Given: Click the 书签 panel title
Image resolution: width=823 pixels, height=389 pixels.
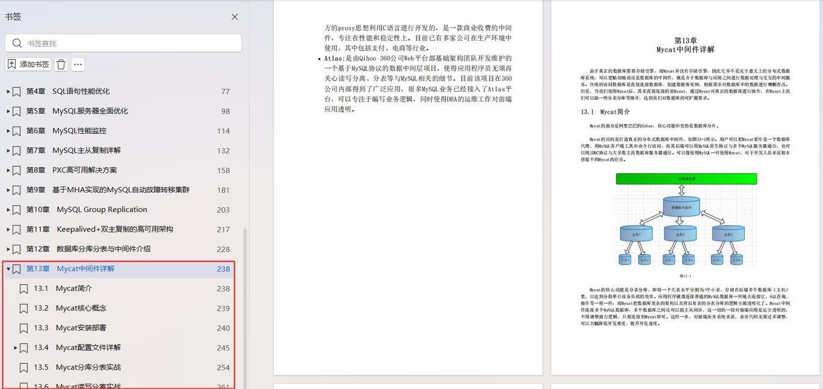Looking at the screenshot, I should pos(13,17).
